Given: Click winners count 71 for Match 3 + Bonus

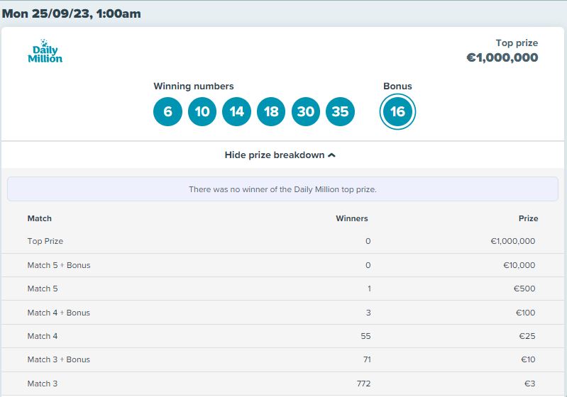Looking at the screenshot, I should coord(367,359).
